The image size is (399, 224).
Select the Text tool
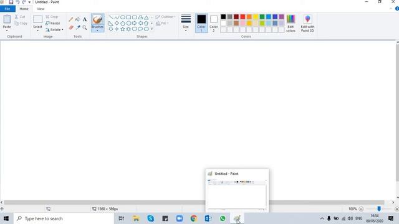click(x=85, y=19)
